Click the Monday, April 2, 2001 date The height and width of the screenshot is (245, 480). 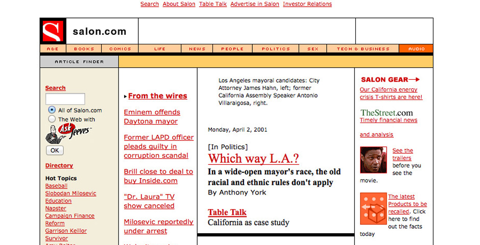[x=237, y=130]
